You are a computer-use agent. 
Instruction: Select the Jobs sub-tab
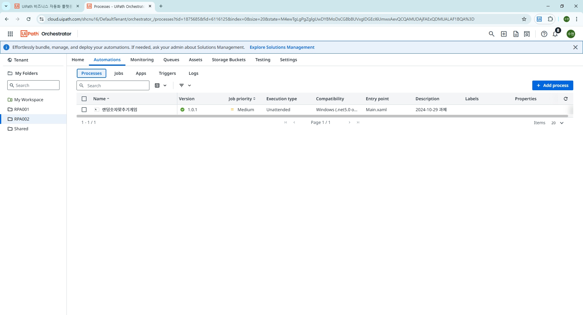point(119,73)
